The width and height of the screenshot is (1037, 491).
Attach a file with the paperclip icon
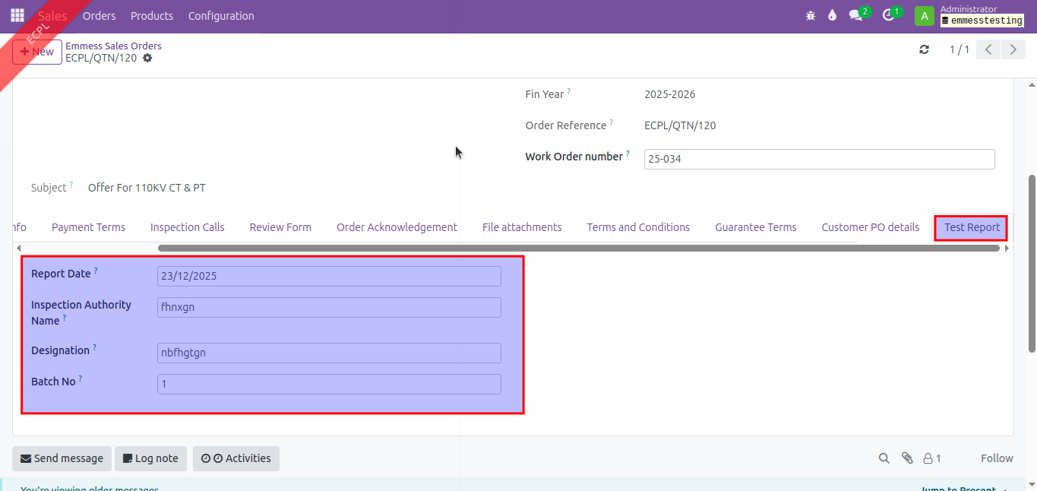pyautogui.click(x=906, y=458)
